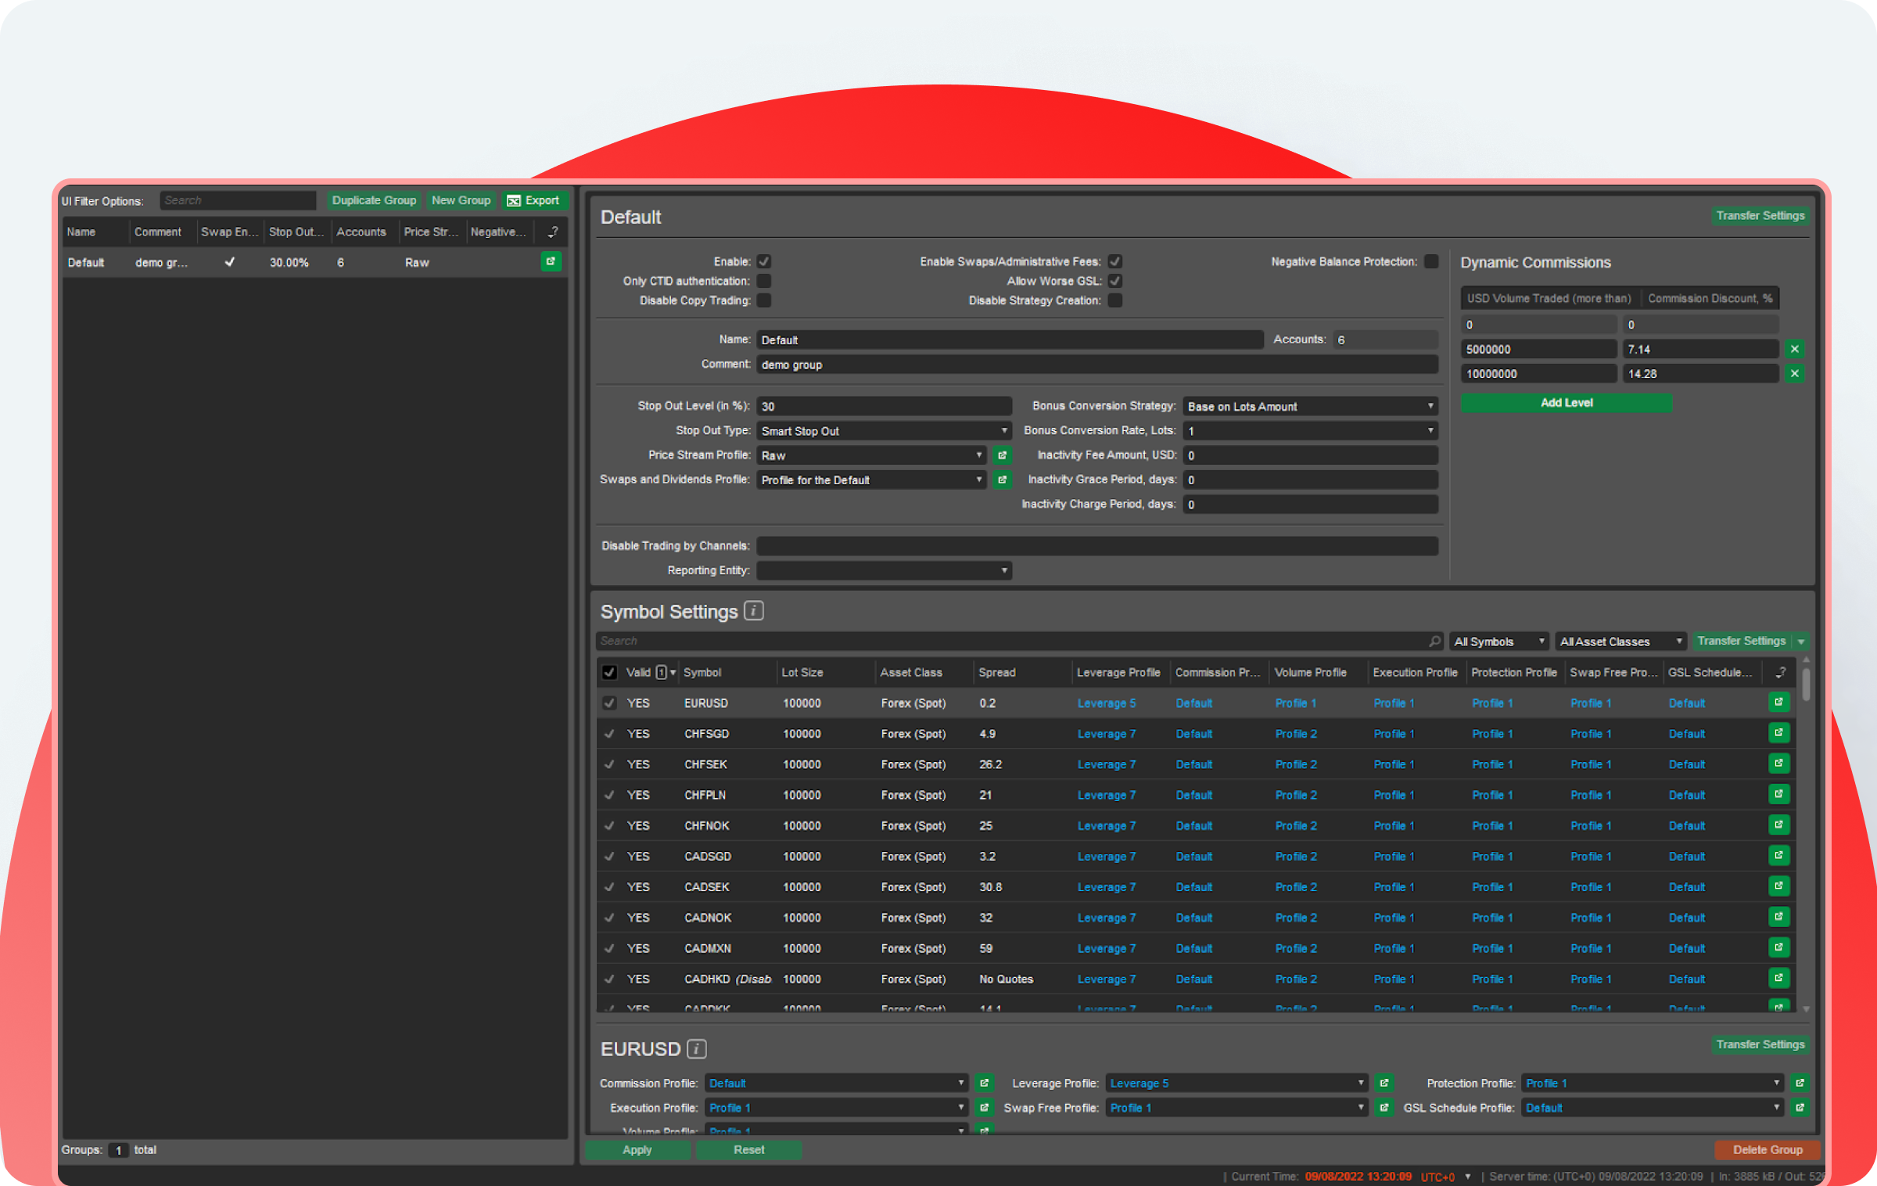The width and height of the screenshot is (1877, 1186).
Task: Toggle the EURUSD row checkbox
Action: tap(609, 703)
